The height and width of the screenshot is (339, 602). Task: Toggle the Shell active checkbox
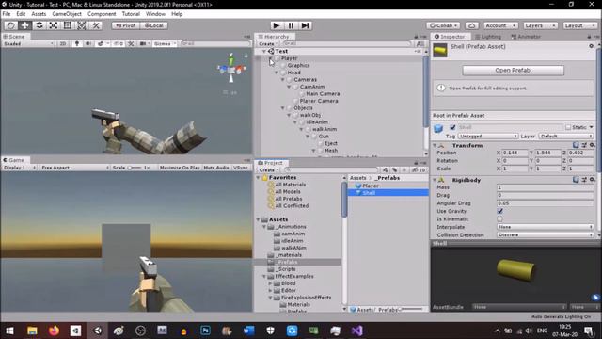click(452, 127)
